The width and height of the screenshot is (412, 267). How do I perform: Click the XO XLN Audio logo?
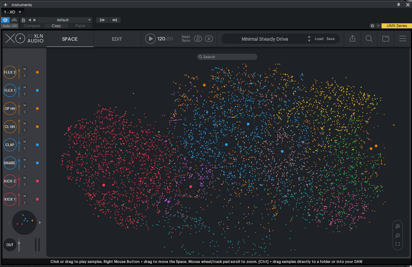pyautogui.click(x=25, y=39)
